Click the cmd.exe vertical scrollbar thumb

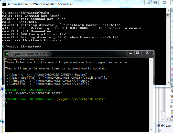point(168,15)
